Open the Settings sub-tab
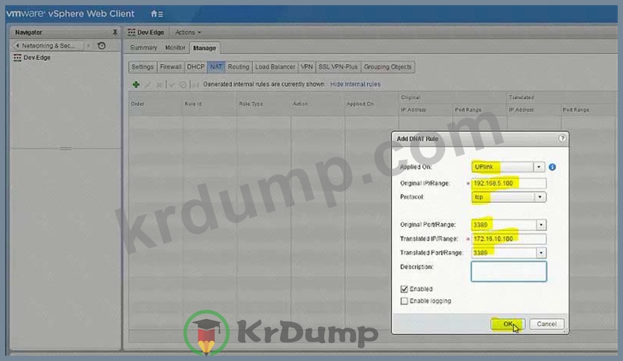Viewport: 623px width, 361px height. [143, 67]
